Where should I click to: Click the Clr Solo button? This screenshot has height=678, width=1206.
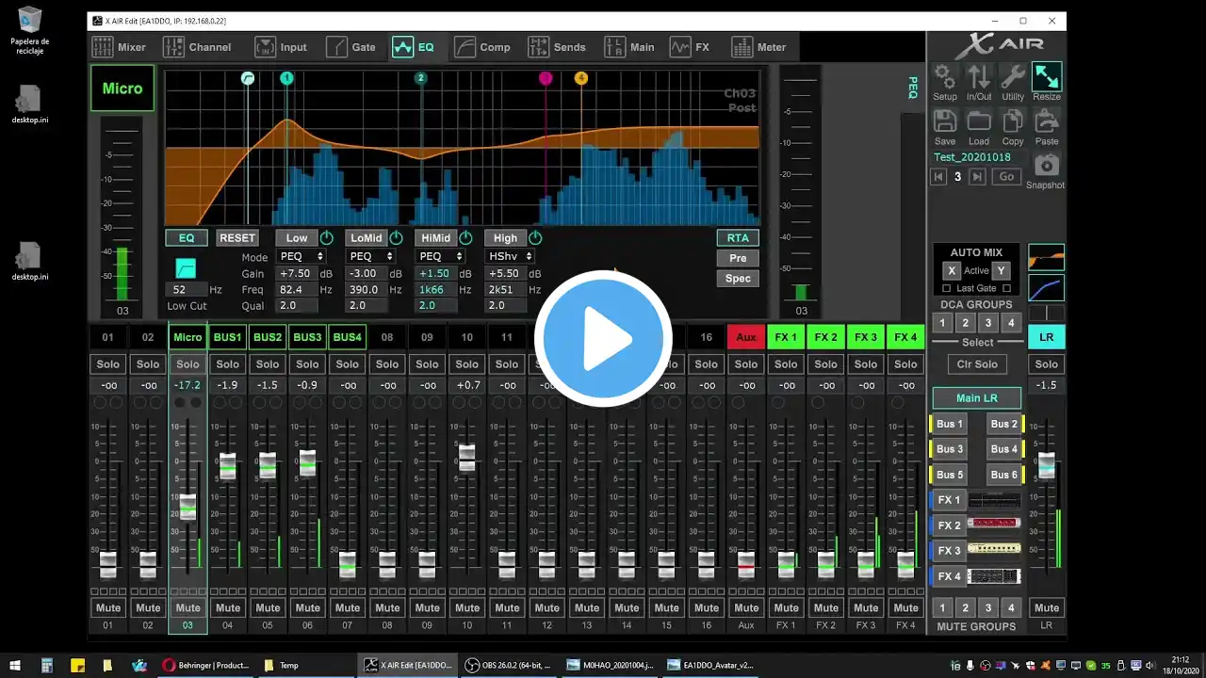point(977,364)
